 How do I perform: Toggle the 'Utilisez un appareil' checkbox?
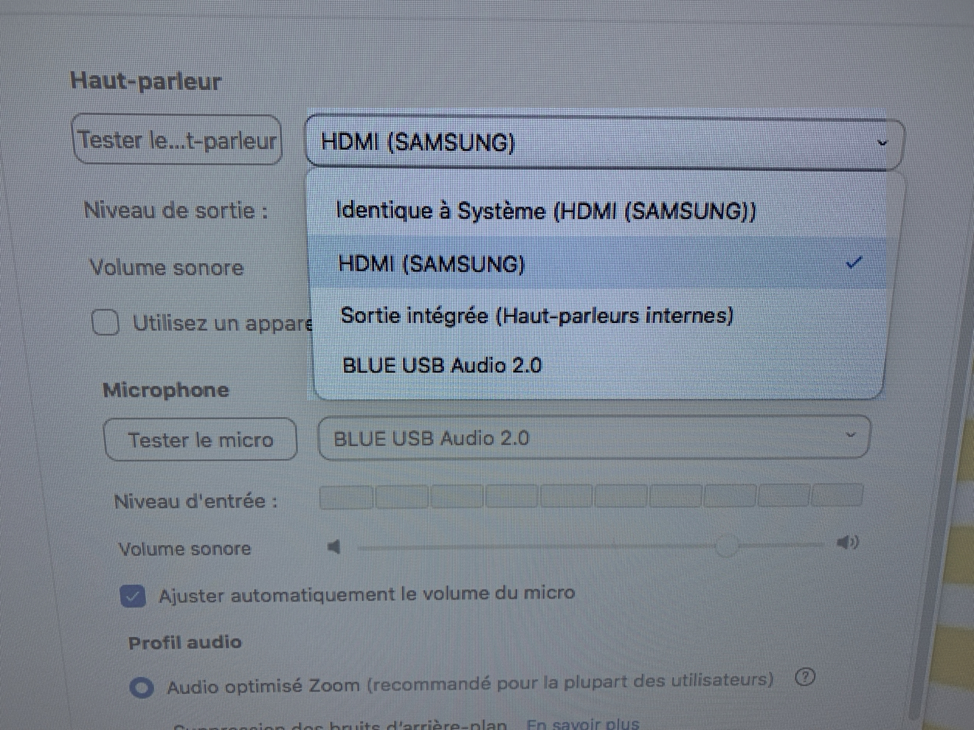106,322
